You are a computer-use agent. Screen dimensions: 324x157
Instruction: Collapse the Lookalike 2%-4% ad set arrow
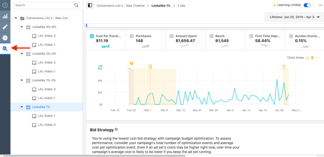22,54
